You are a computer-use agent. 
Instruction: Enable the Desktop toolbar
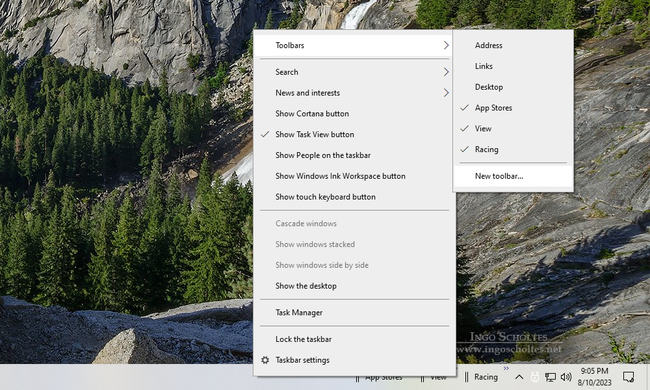pyautogui.click(x=513, y=87)
